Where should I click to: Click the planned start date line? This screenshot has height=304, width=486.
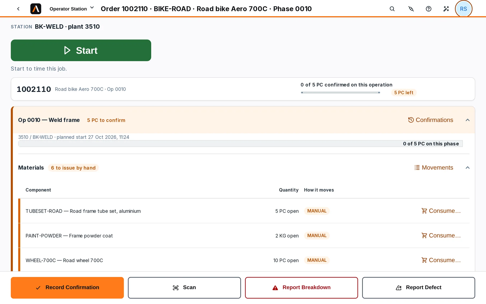click(74, 137)
